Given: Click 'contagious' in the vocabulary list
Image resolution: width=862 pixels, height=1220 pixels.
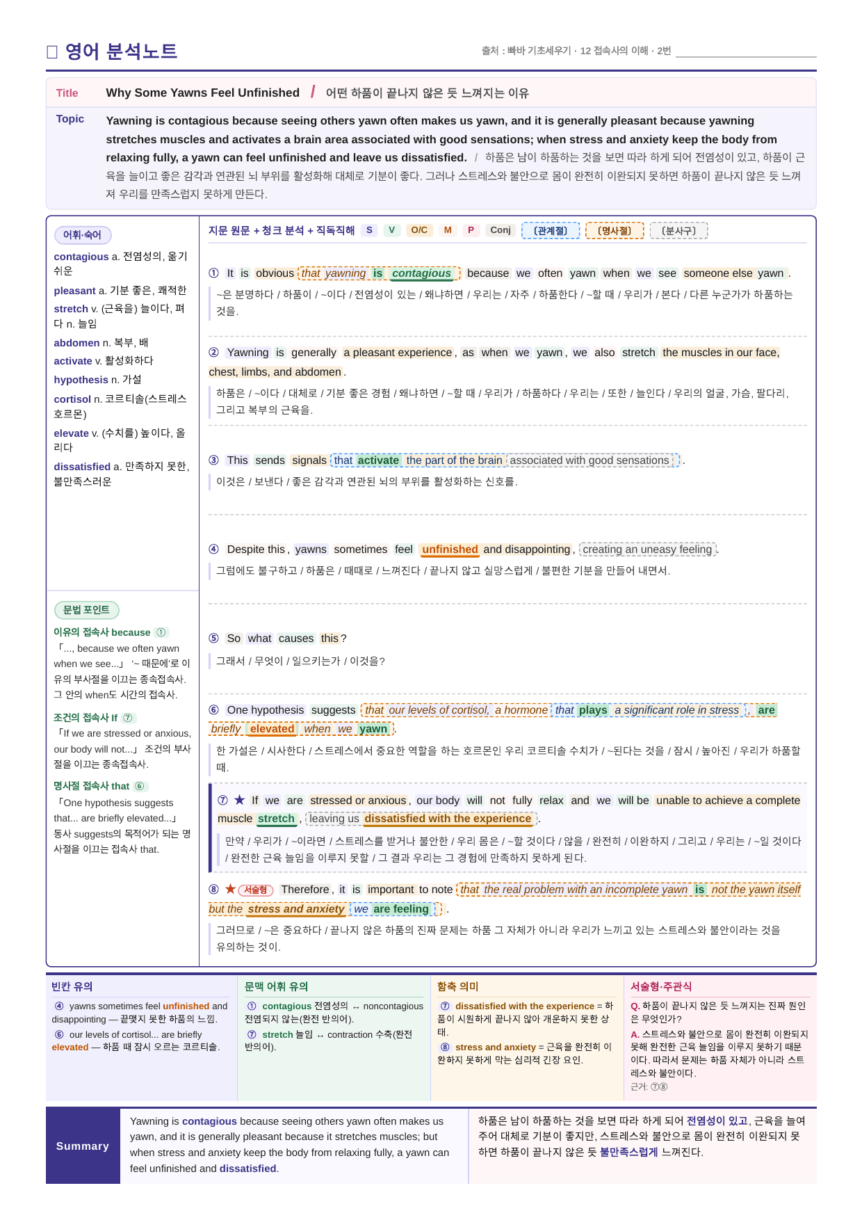Looking at the screenshot, I should [81, 257].
